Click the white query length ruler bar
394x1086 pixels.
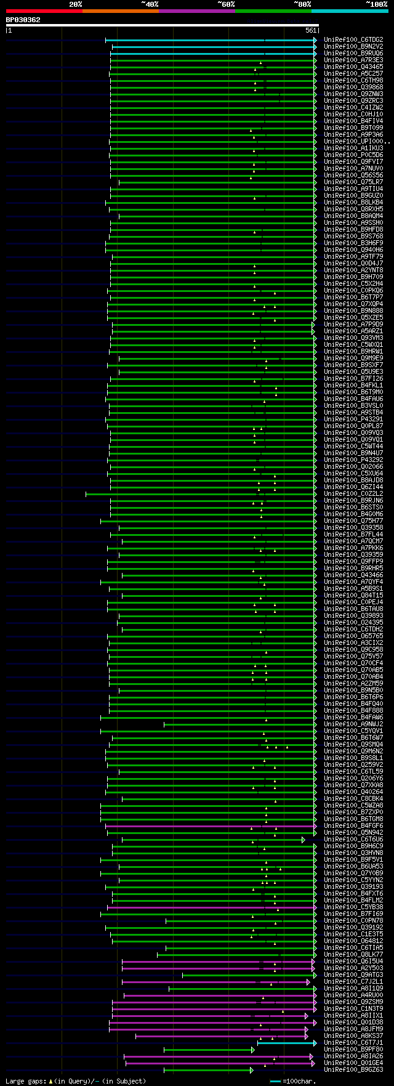coord(162,25)
